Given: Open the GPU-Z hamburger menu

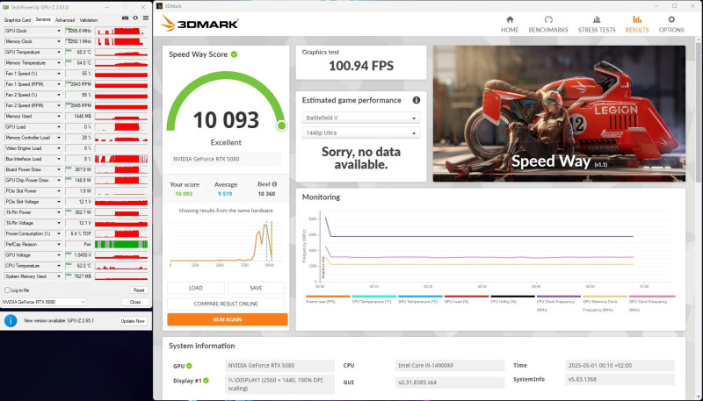Looking at the screenshot, I should tap(146, 18).
